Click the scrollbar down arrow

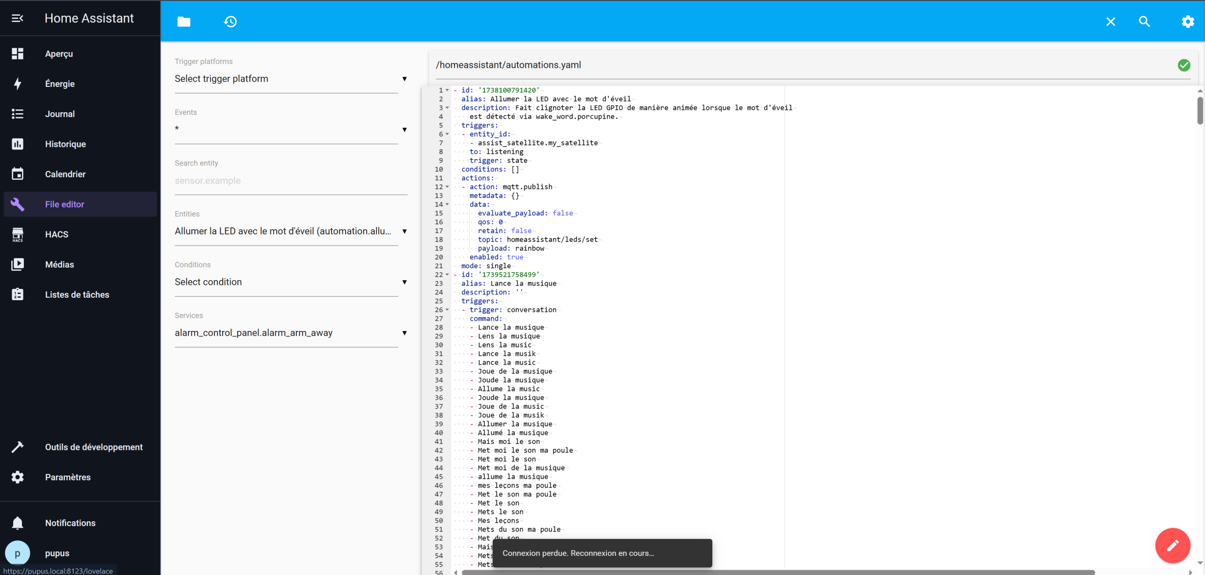(x=1200, y=563)
